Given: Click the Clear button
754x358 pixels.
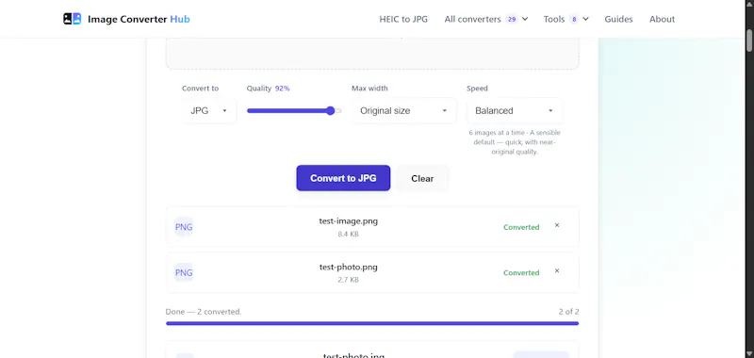Looking at the screenshot, I should [x=422, y=178].
